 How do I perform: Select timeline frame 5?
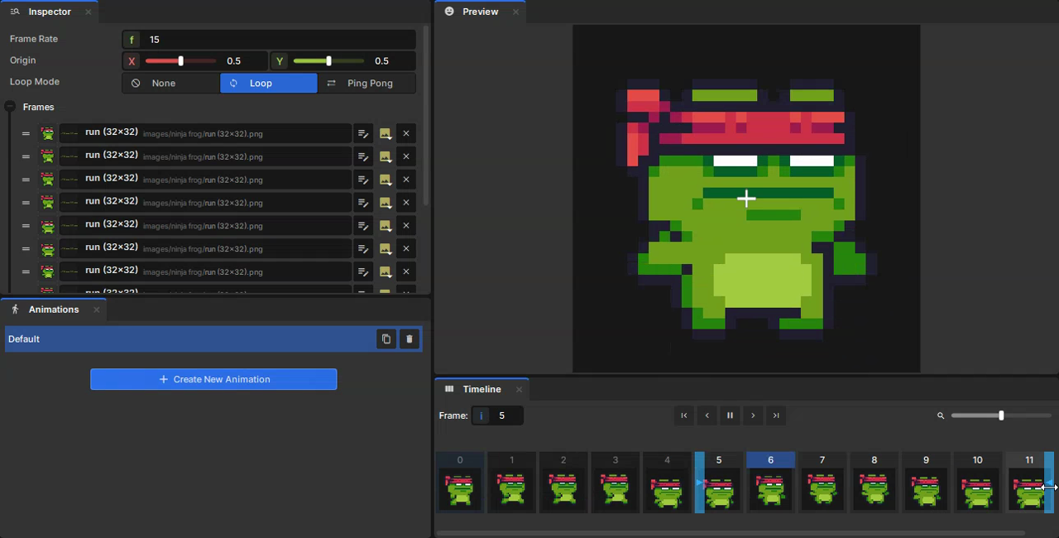pyautogui.click(x=719, y=483)
